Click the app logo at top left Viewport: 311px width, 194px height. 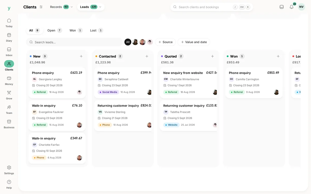[9, 8]
